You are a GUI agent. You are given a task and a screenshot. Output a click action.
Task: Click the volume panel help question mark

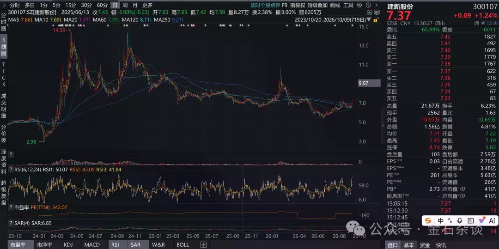pos(11,155)
